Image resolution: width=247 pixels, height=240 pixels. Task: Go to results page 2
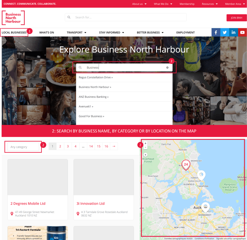click(x=60, y=146)
